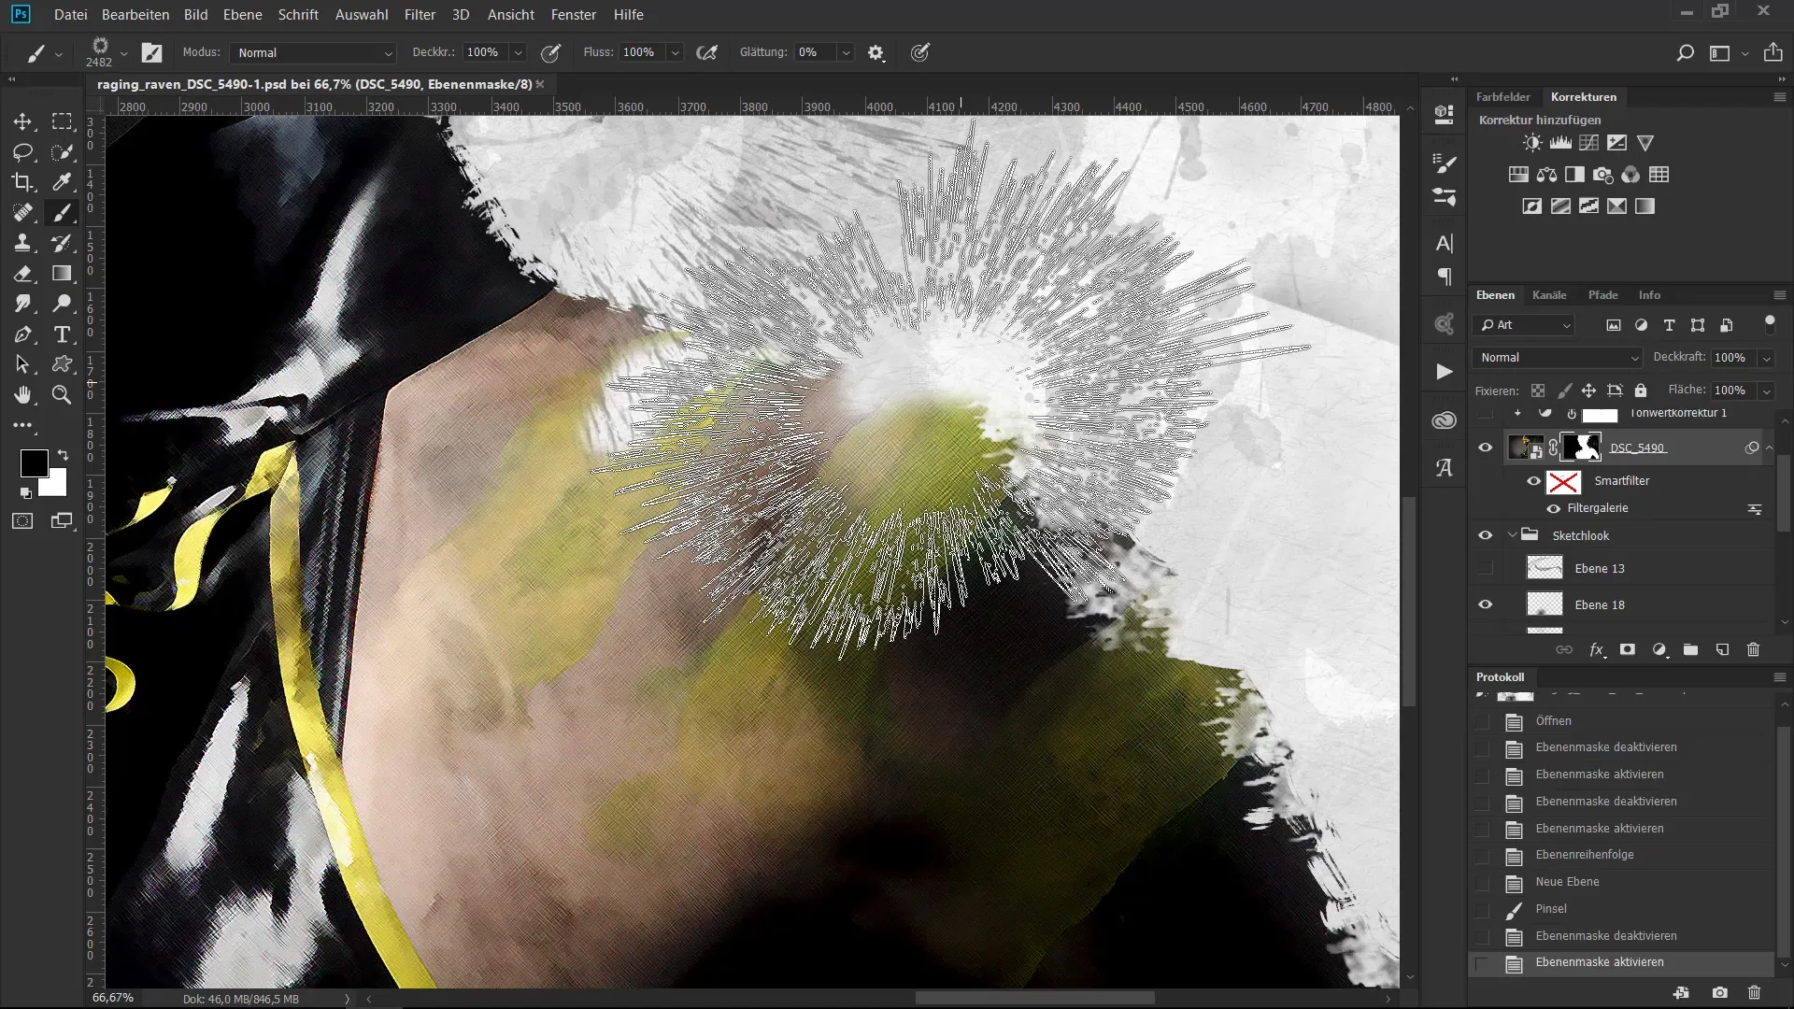Delete layer with Layers panel trash icon
This screenshot has height=1009, width=1794.
pyautogui.click(x=1753, y=650)
